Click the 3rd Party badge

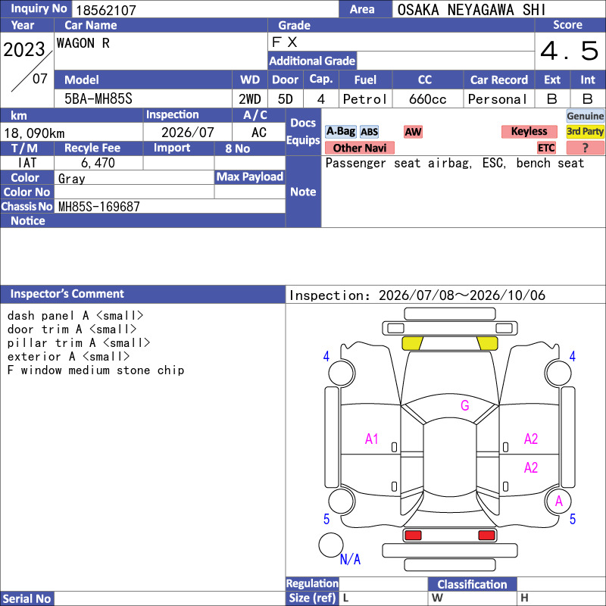[x=585, y=131]
